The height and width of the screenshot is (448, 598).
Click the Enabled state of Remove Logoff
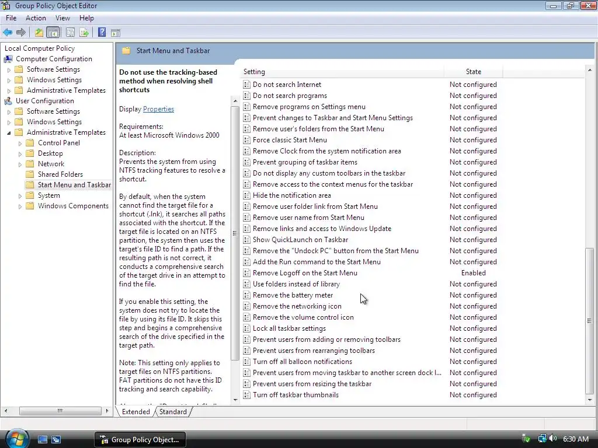[x=473, y=273]
